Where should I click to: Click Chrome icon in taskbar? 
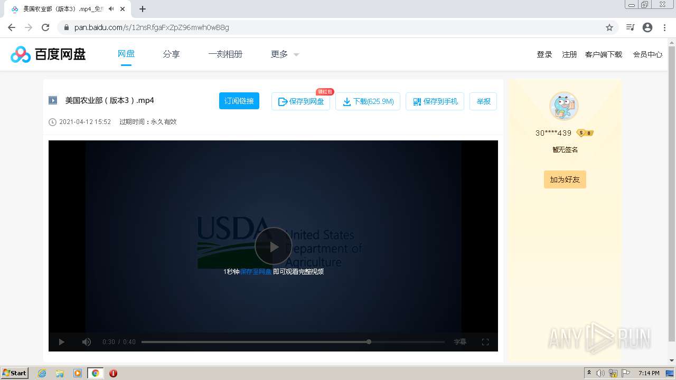point(95,373)
